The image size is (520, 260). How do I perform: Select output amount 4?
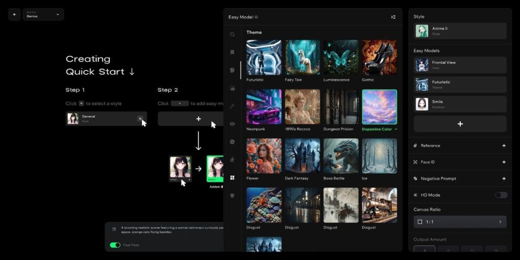coord(424,250)
